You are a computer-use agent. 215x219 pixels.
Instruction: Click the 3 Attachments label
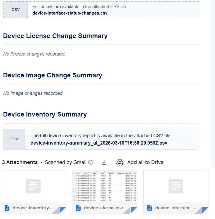tap(20, 162)
